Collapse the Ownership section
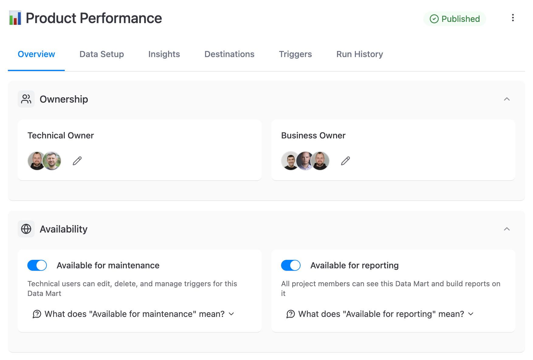Viewport: 533px width, 360px height. click(x=507, y=99)
